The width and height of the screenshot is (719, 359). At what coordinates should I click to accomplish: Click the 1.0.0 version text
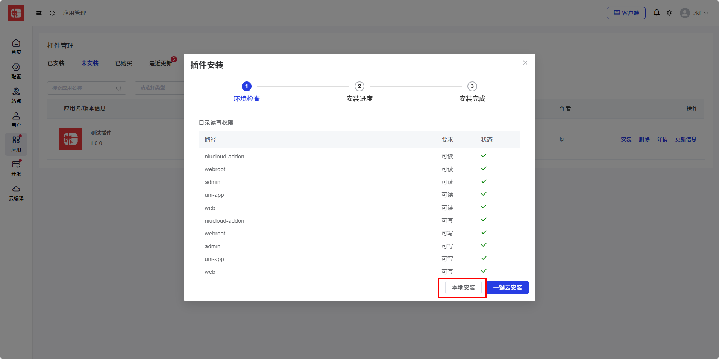96,143
